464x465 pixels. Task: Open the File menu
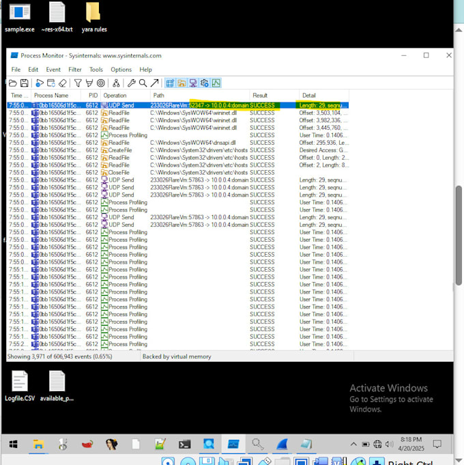pyautogui.click(x=16, y=70)
